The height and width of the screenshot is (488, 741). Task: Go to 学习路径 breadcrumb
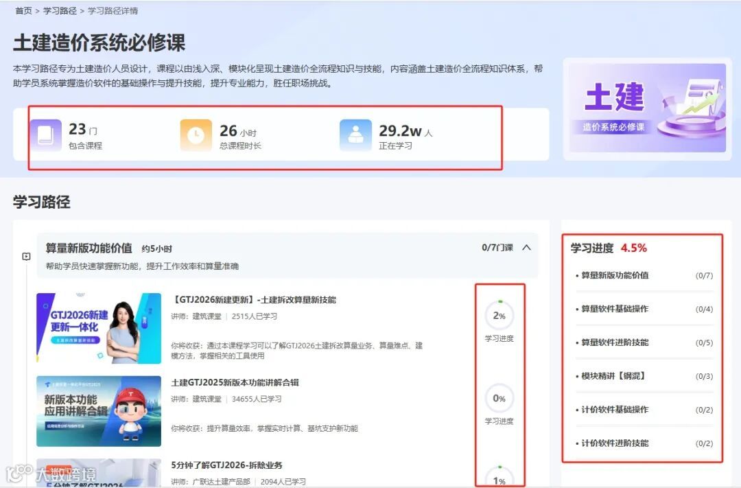click(60, 10)
